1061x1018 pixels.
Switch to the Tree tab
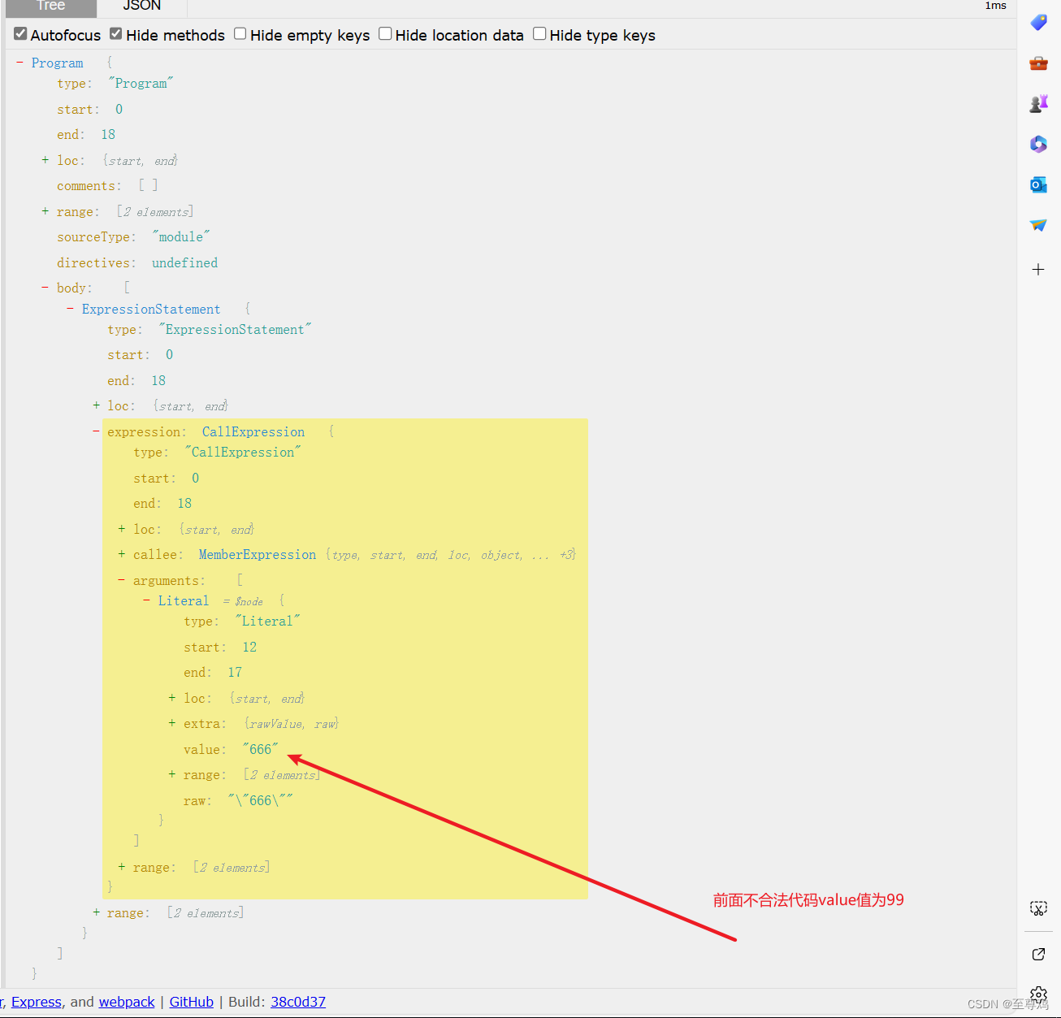(51, 6)
